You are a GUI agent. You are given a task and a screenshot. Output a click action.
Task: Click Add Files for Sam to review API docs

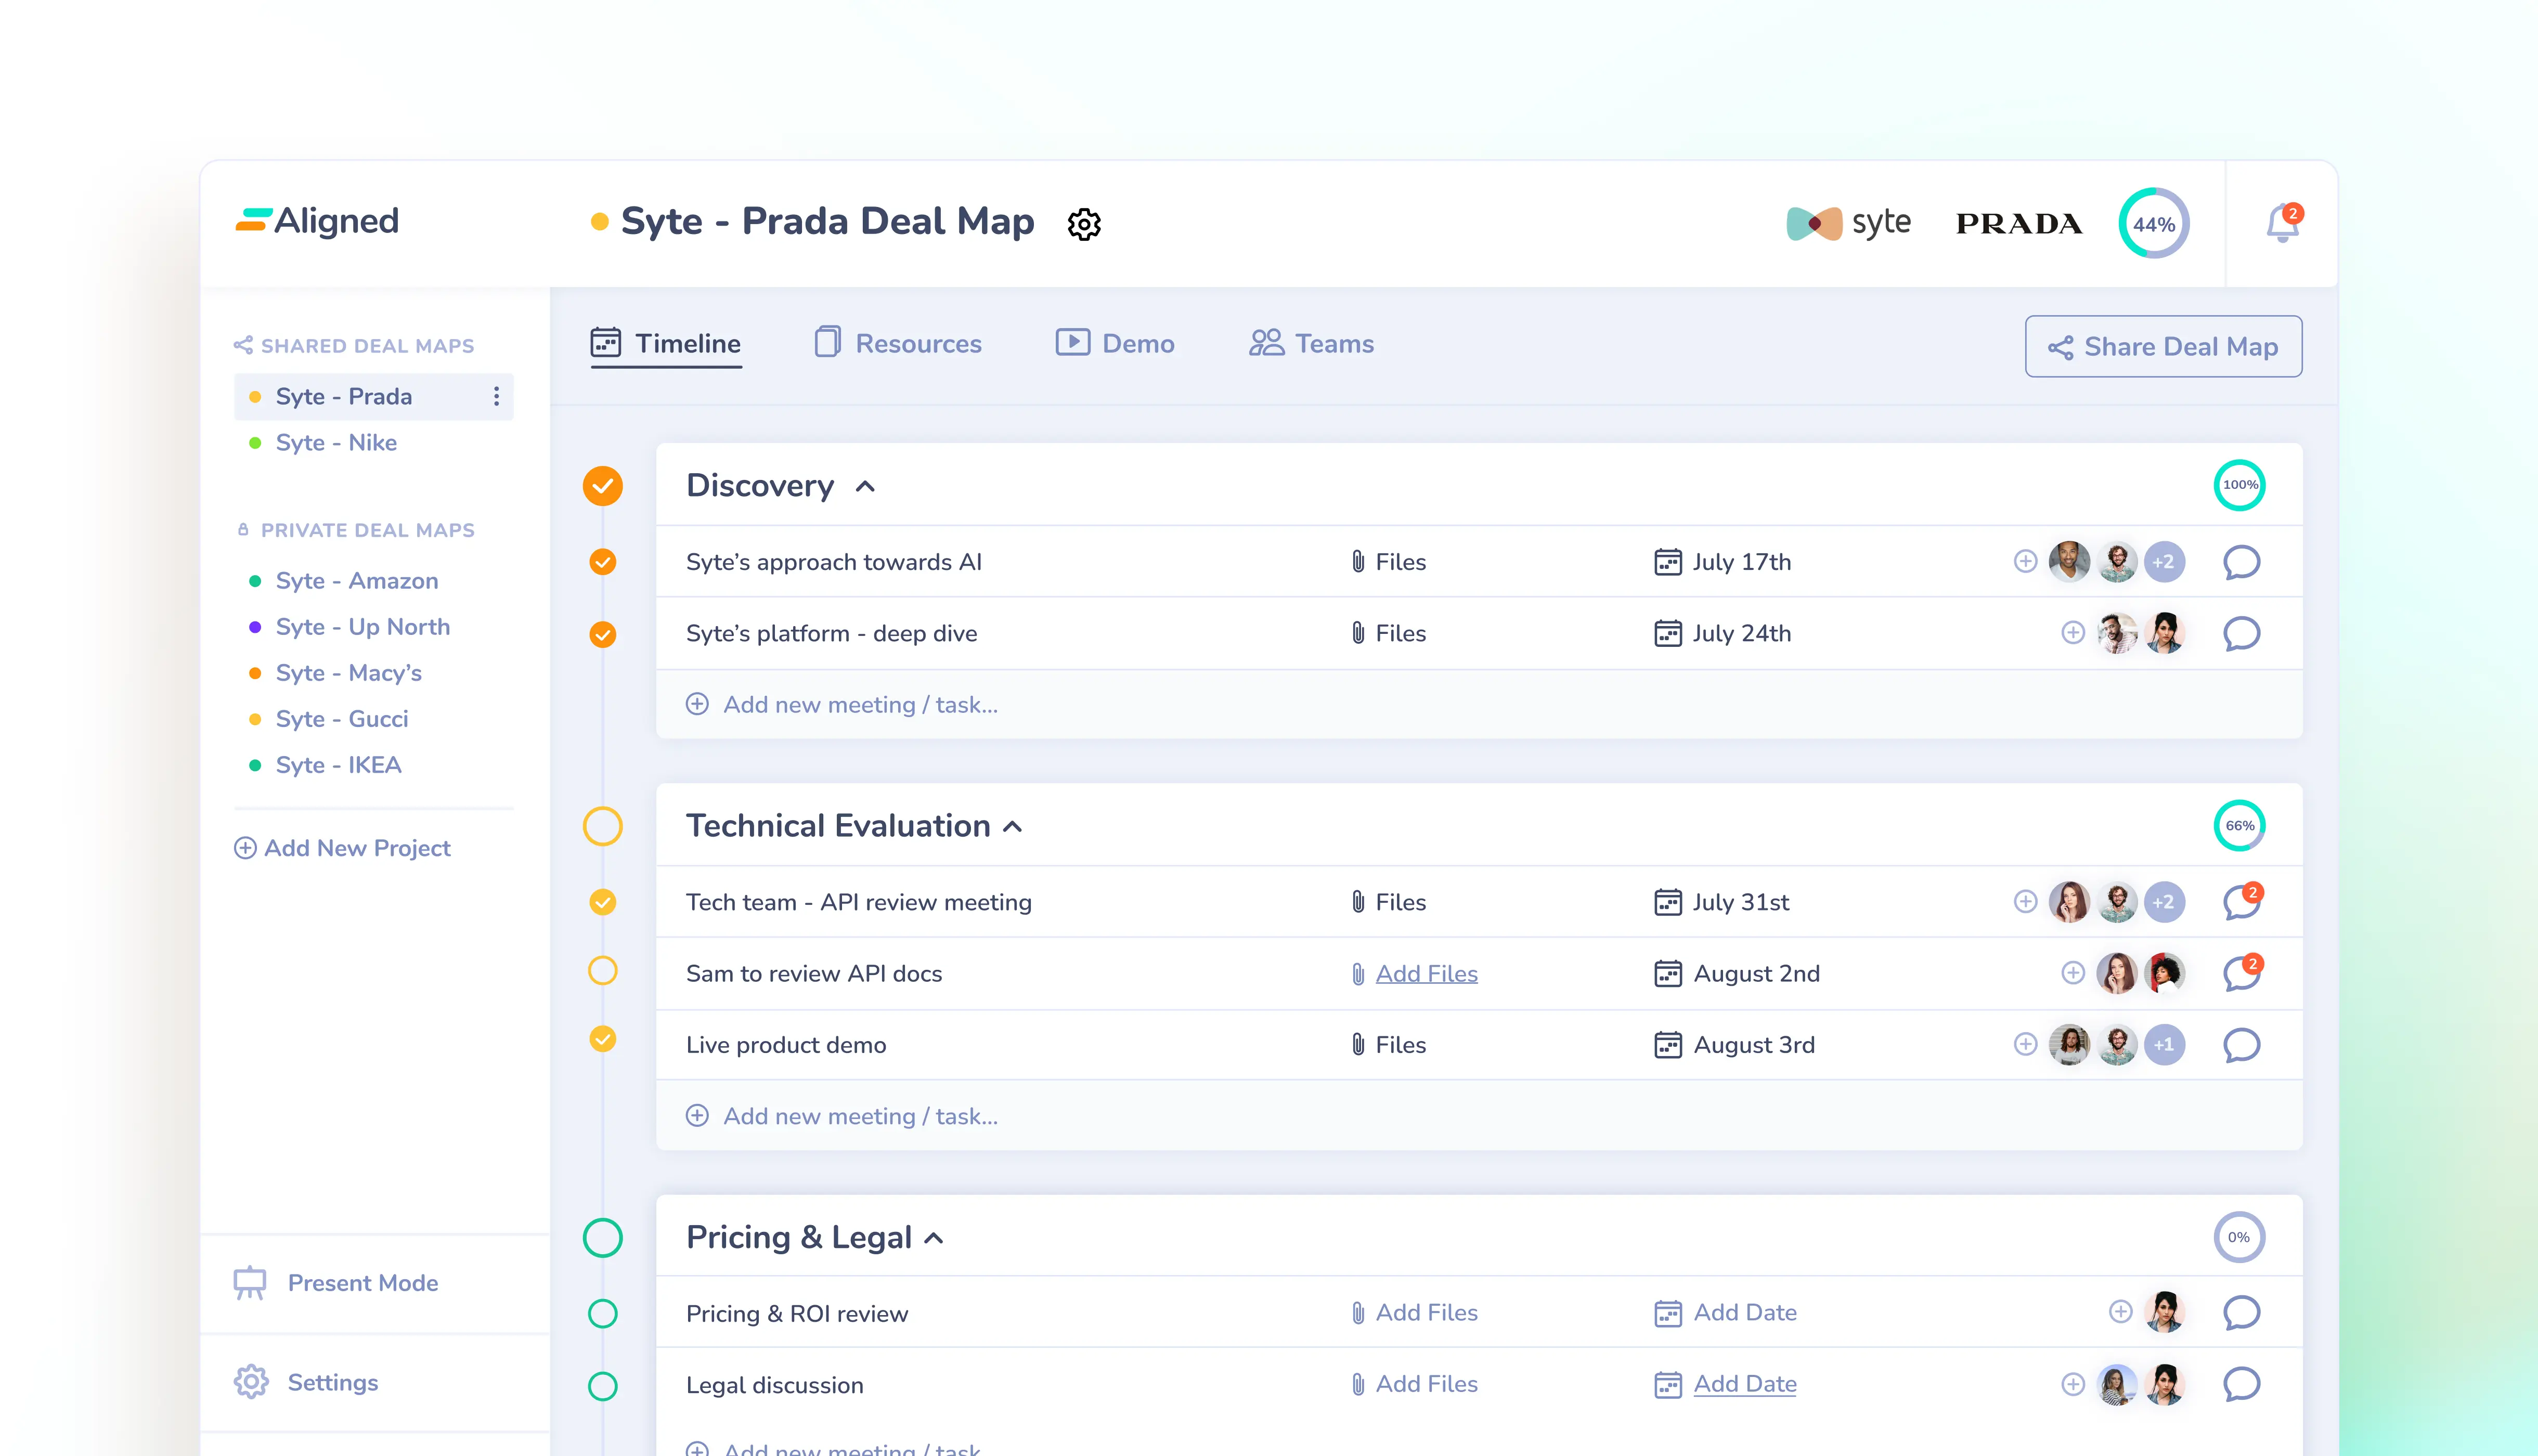tap(1426, 974)
